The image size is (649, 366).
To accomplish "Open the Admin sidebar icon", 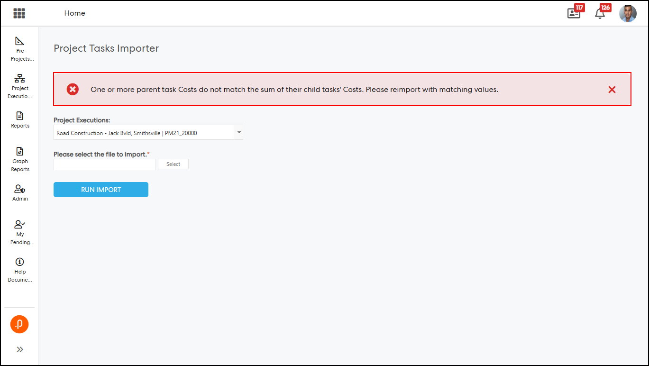I will (x=20, y=189).
